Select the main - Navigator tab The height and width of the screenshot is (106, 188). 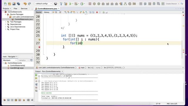(9, 57)
